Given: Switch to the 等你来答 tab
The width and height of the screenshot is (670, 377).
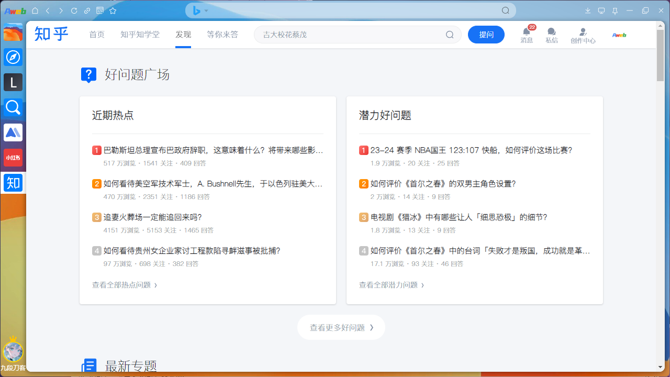Looking at the screenshot, I should pyautogui.click(x=222, y=34).
